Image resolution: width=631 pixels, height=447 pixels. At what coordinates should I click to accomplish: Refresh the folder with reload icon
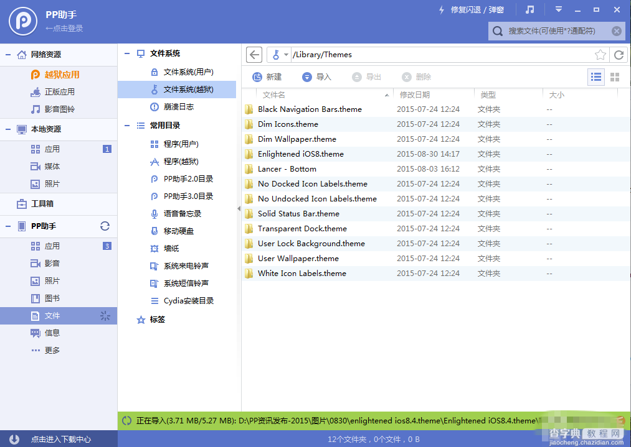pyautogui.click(x=619, y=55)
